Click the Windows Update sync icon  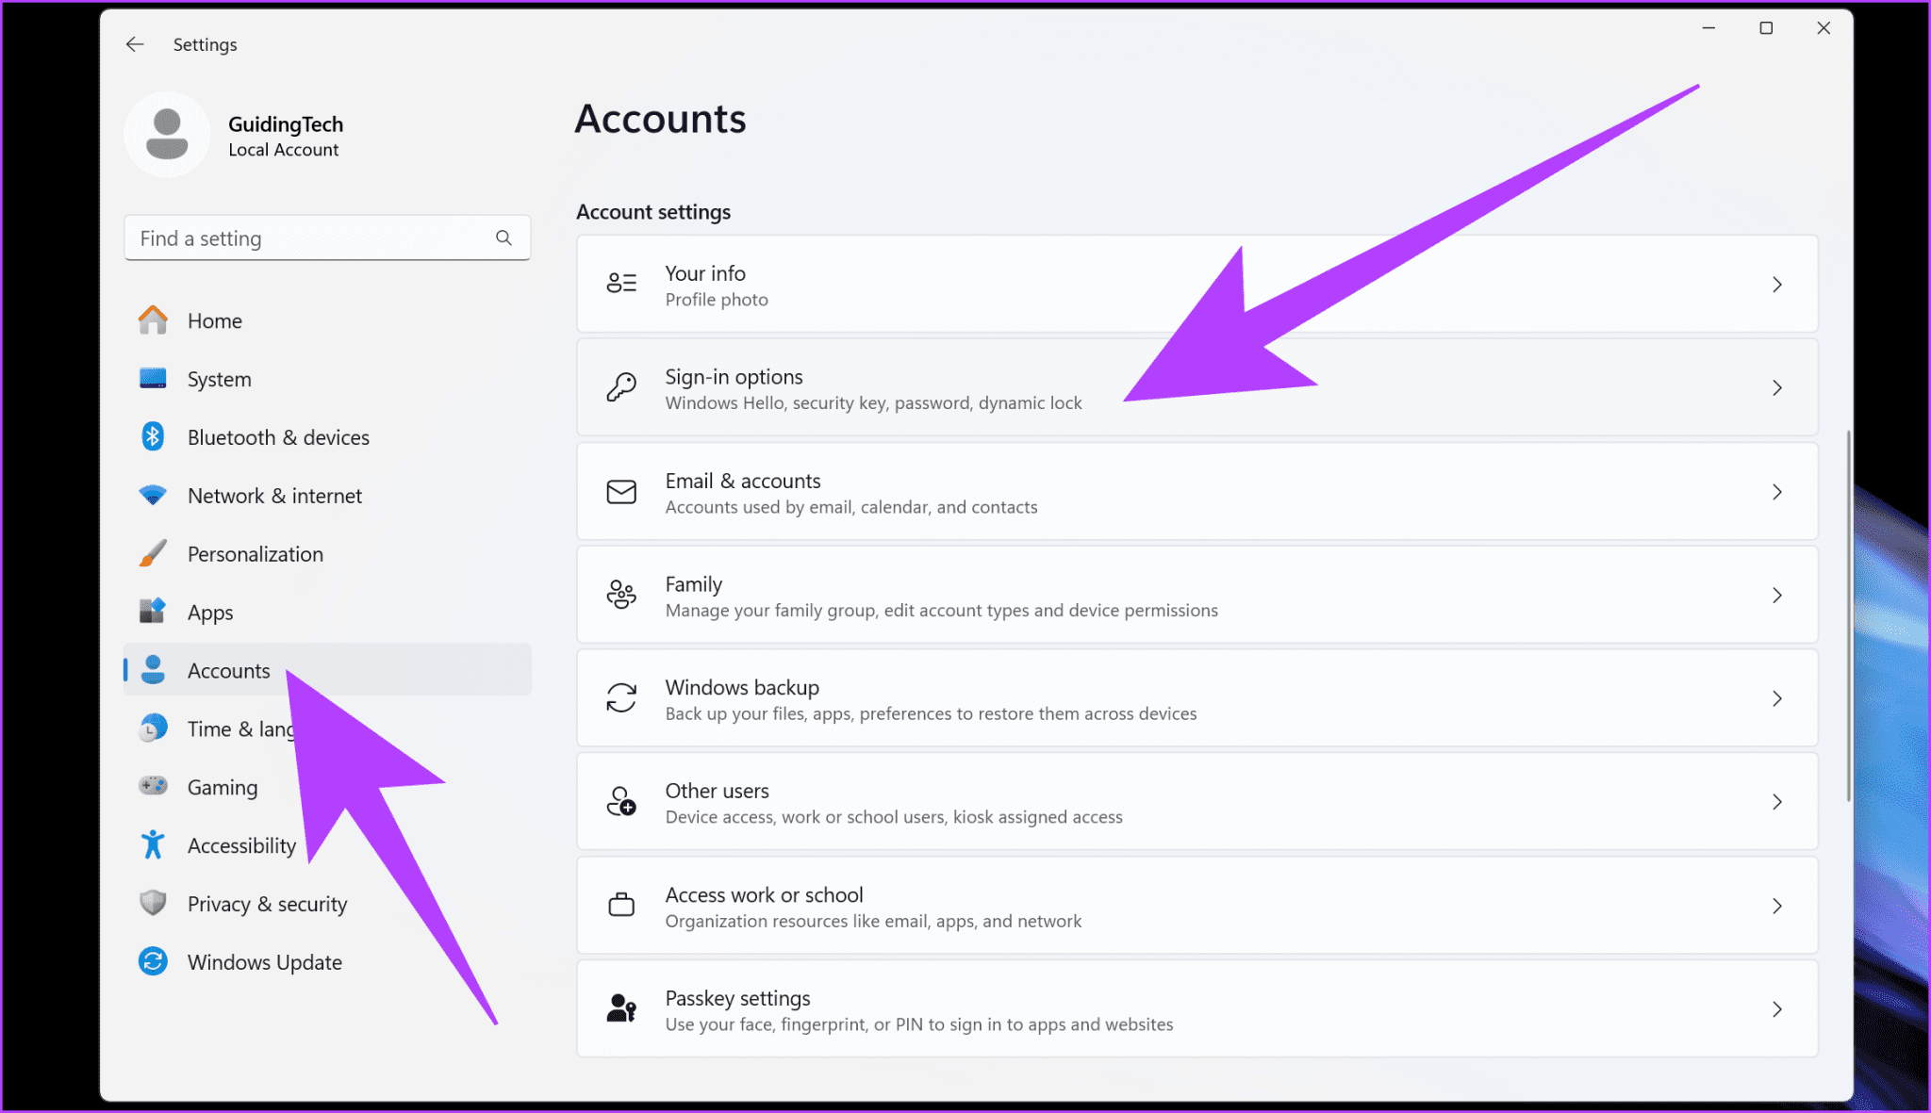[x=153, y=962]
